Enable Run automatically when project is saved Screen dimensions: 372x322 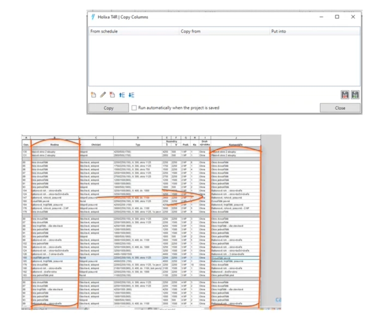(134, 108)
